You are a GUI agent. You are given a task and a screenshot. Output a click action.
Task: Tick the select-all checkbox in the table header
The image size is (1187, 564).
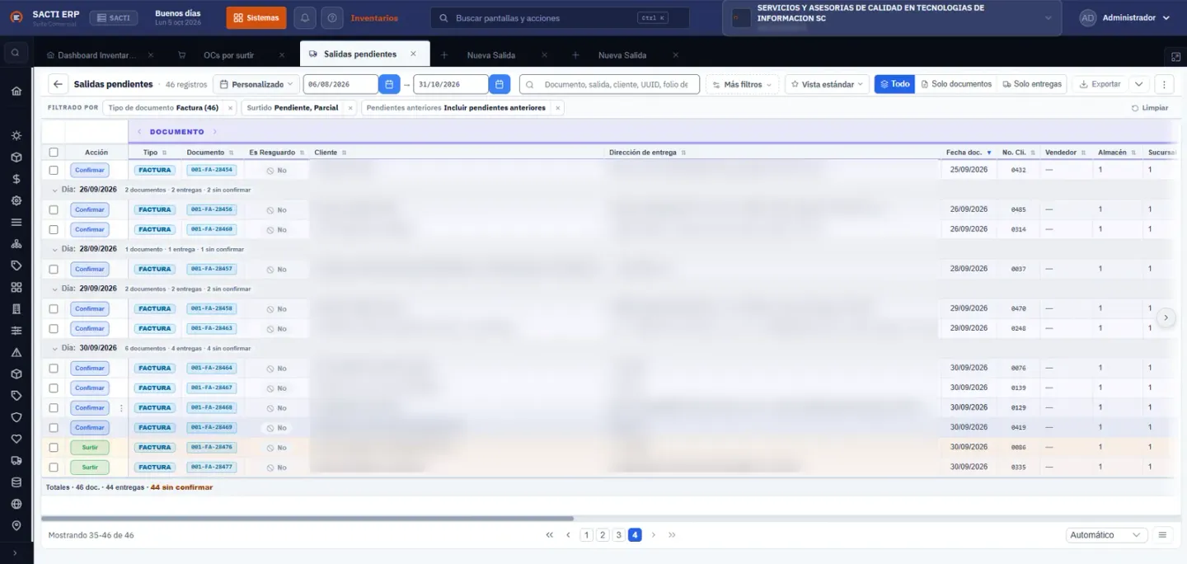tap(54, 153)
